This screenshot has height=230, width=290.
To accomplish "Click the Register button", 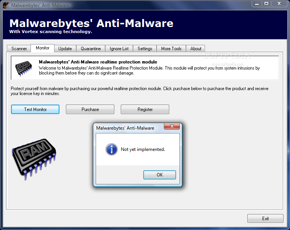I will [145, 109].
